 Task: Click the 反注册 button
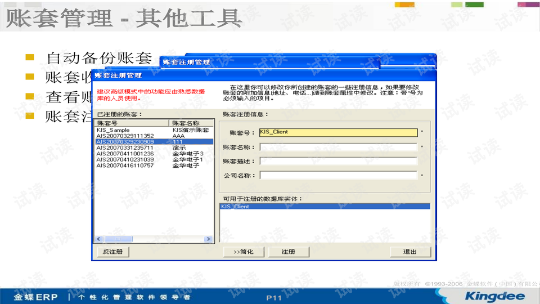[112, 252]
